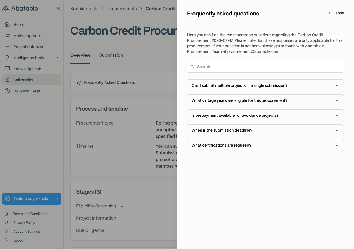The width and height of the screenshot is (354, 249).
Task: Switch to the Submission tab
Action: point(111,55)
